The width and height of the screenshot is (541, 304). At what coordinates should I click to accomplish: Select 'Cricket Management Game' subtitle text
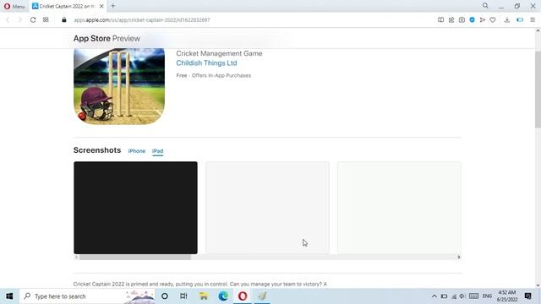point(219,53)
